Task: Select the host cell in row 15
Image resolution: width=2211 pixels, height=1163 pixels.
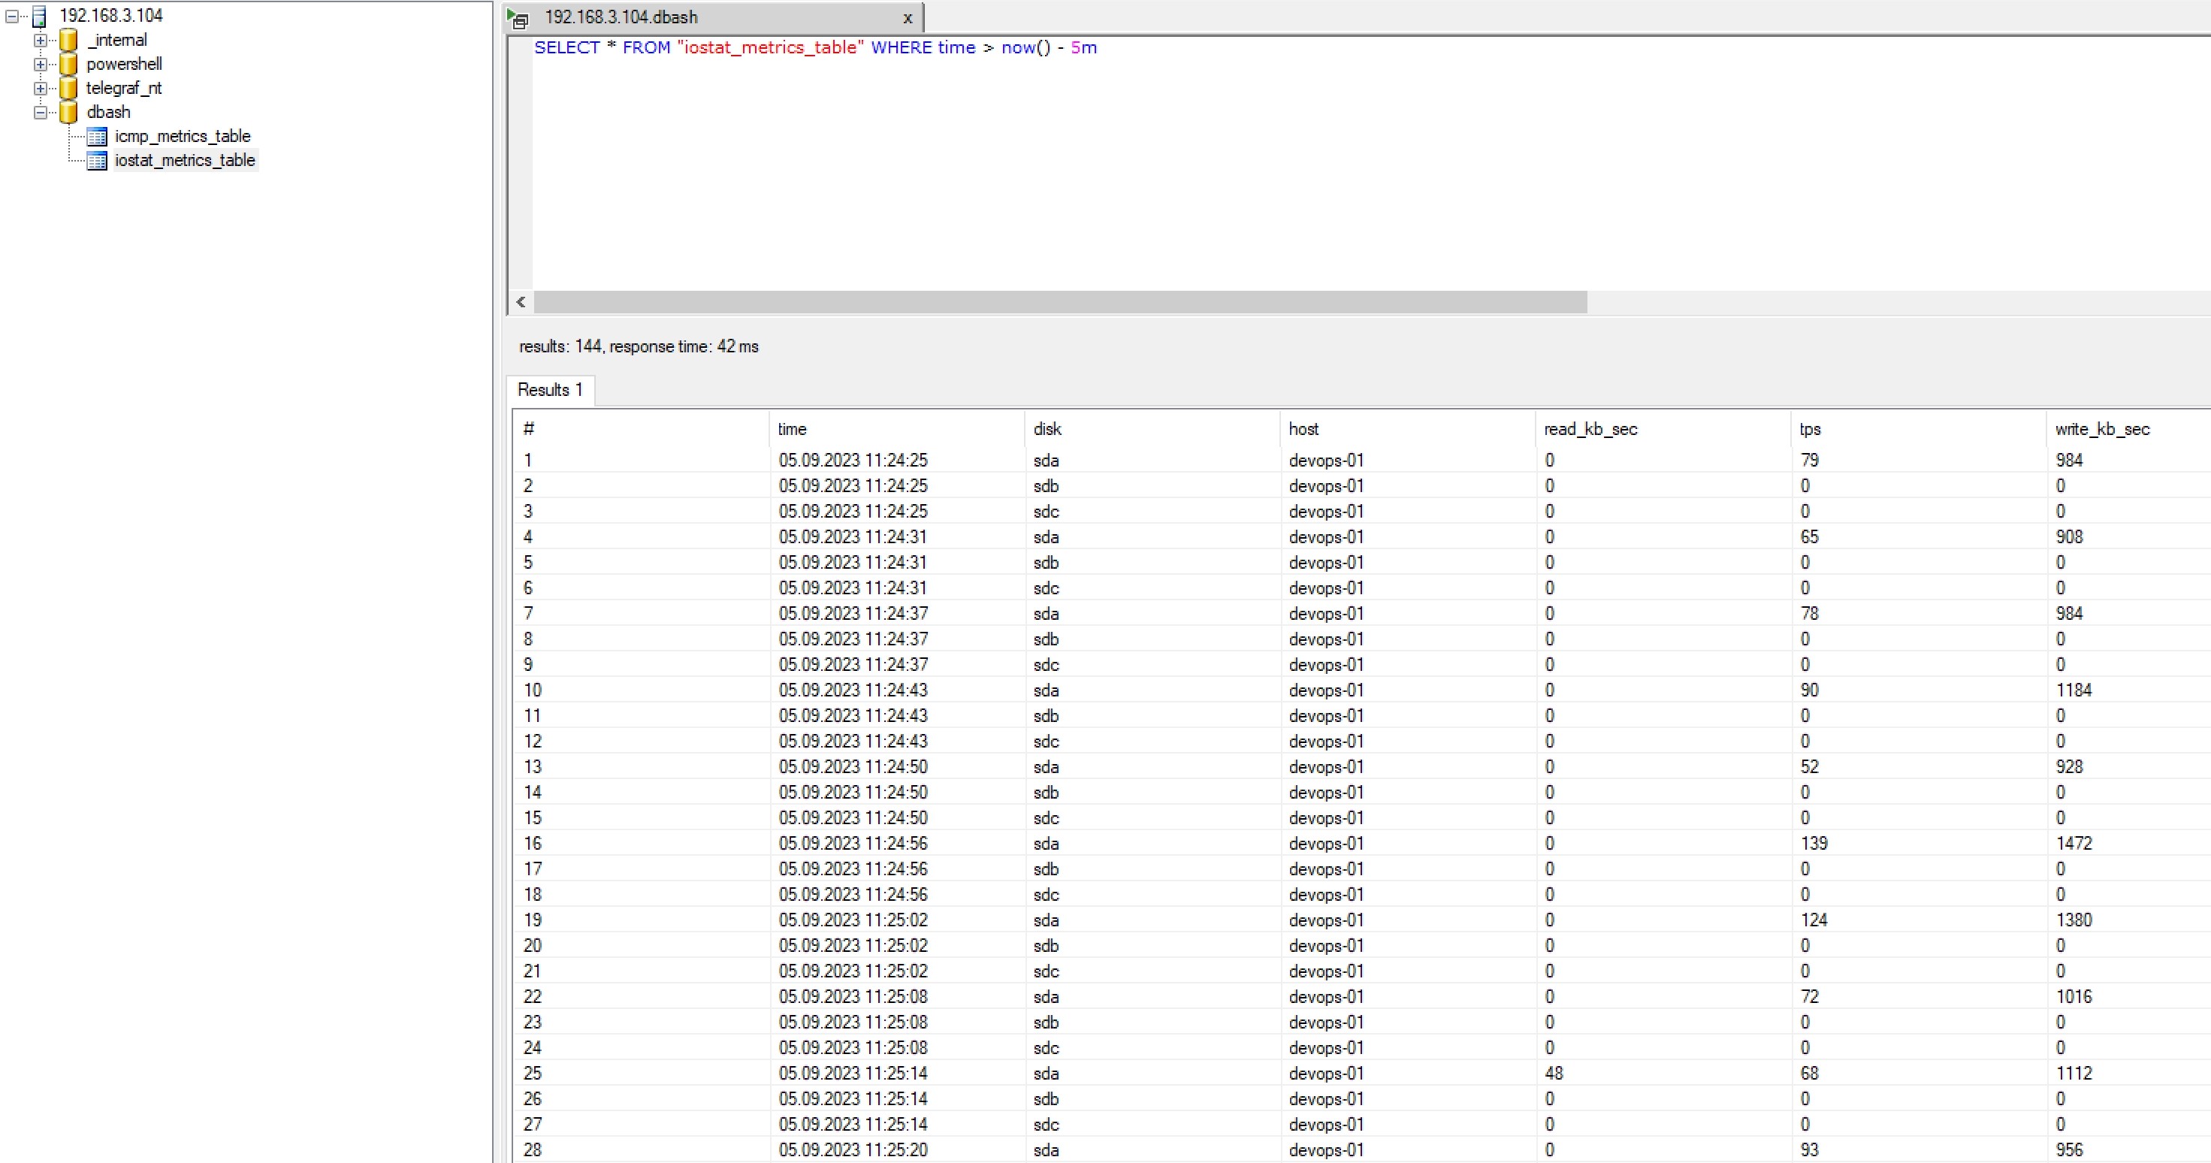Action: pyautogui.click(x=1326, y=817)
